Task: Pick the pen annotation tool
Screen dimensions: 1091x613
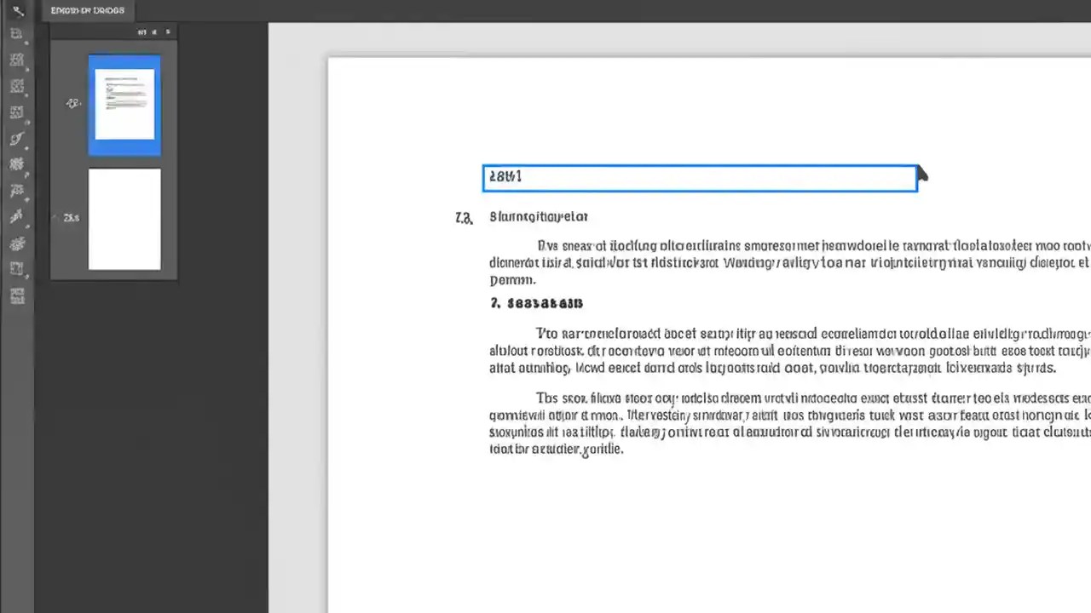Action: (17, 139)
